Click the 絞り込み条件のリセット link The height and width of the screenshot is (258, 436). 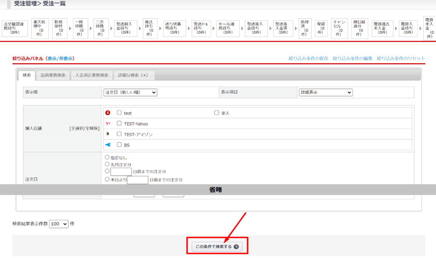[401, 58]
